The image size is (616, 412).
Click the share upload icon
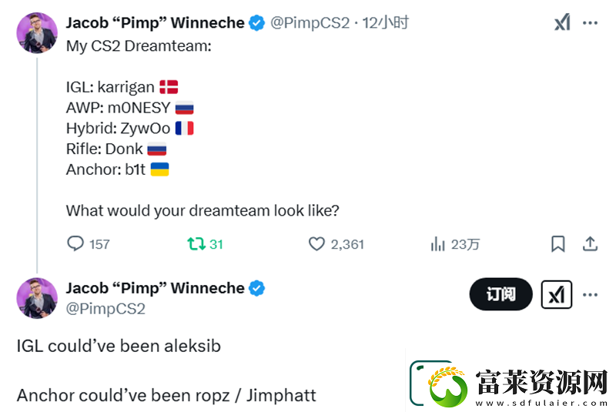pyautogui.click(x=590, y=244)
